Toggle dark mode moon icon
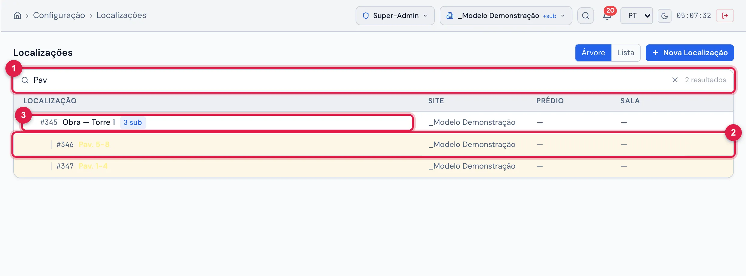 [x=664, y=16]
